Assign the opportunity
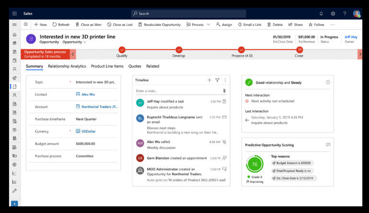The height and width of the screenshot is (213, 369). pos(224,24)
